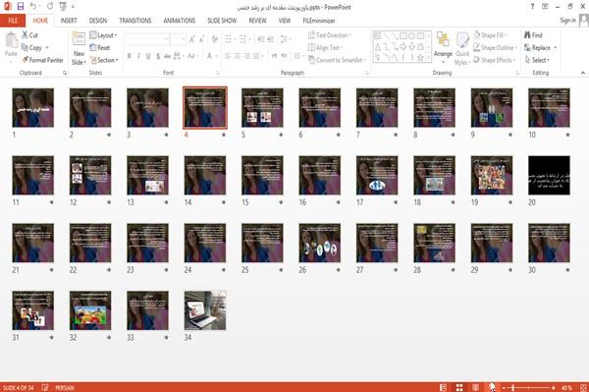Open Shape Outline dropdown
The image size is (589, 392).
(495, 47)
